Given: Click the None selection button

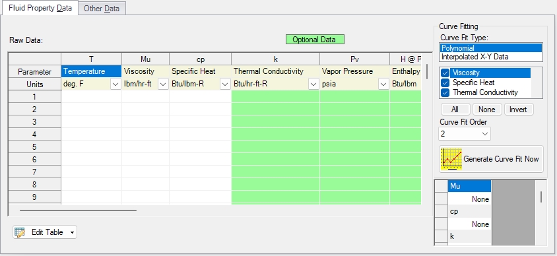Looking at the screenshot, I should pyautogui.click(x=486, y=110).
